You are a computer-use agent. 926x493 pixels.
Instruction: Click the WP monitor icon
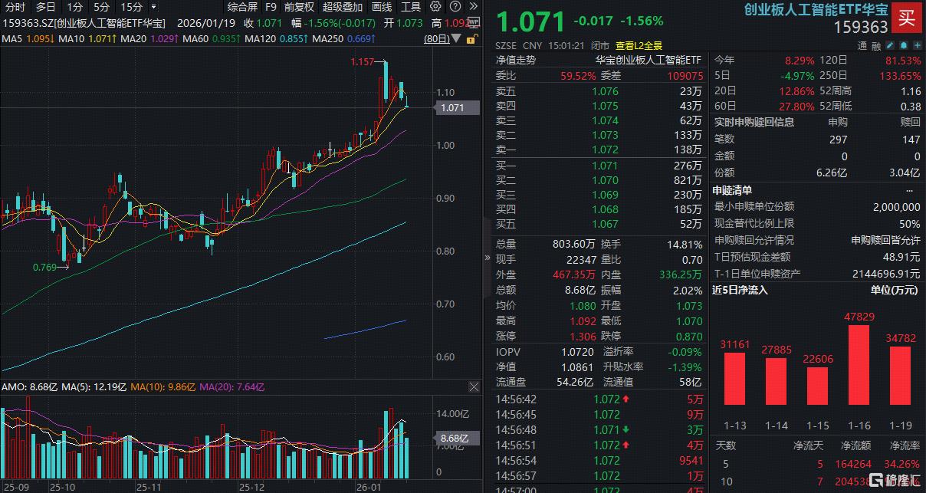pyautogui.click(x=472, y=24)
